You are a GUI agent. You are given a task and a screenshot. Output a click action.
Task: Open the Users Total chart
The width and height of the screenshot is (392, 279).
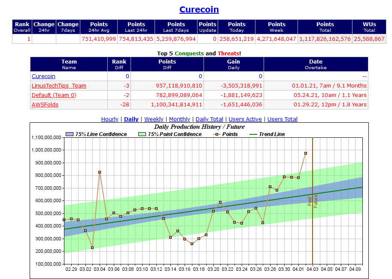[283, 119]
